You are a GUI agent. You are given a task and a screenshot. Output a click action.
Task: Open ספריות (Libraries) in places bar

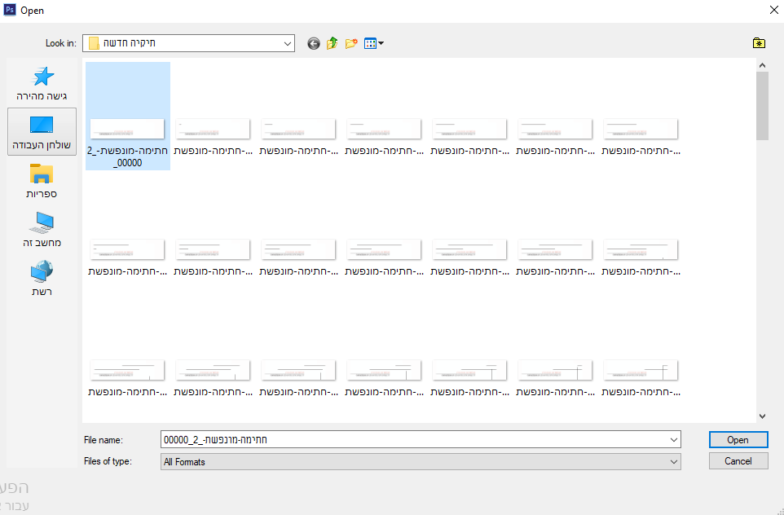click(42, 181)
